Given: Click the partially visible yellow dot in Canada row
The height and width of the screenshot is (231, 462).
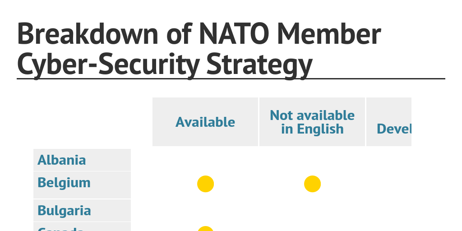Looking at the screenshot, I should pyautogui.click(x=205, y=229).
